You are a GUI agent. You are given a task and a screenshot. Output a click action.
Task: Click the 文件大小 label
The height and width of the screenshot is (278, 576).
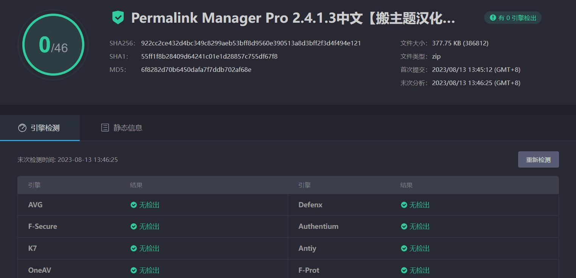(x=415, y=43)
